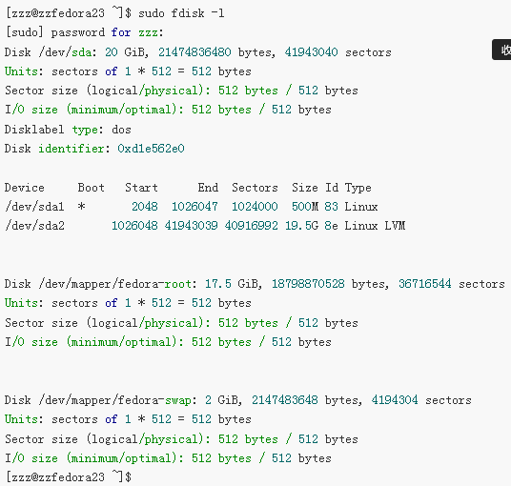Screen dimensions: 511x486
Task: Click the Sectors column header
Action: [255, 188]
